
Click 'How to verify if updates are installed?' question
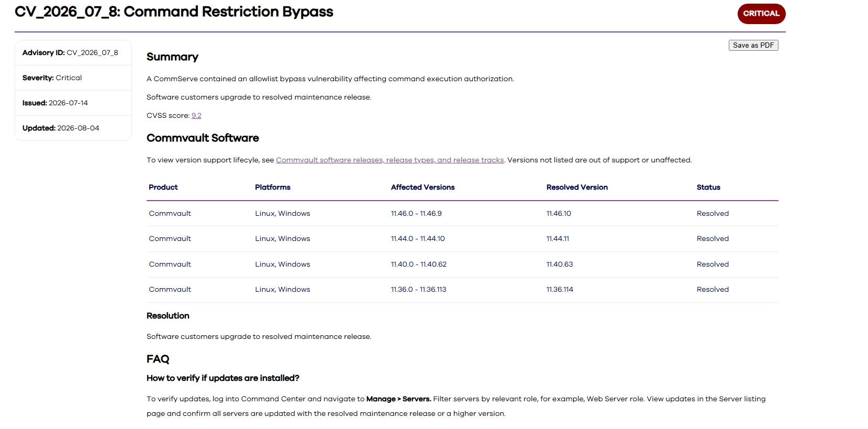pyautogui.click(x=223, y=378)
